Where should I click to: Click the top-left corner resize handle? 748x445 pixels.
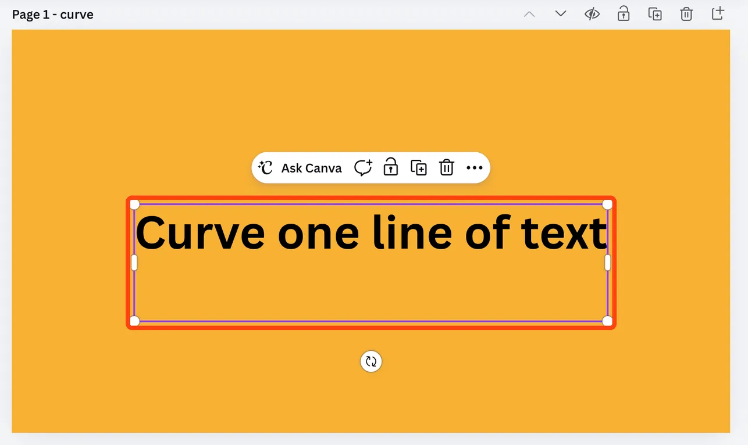pyautogui.click(x=134, y=204)
